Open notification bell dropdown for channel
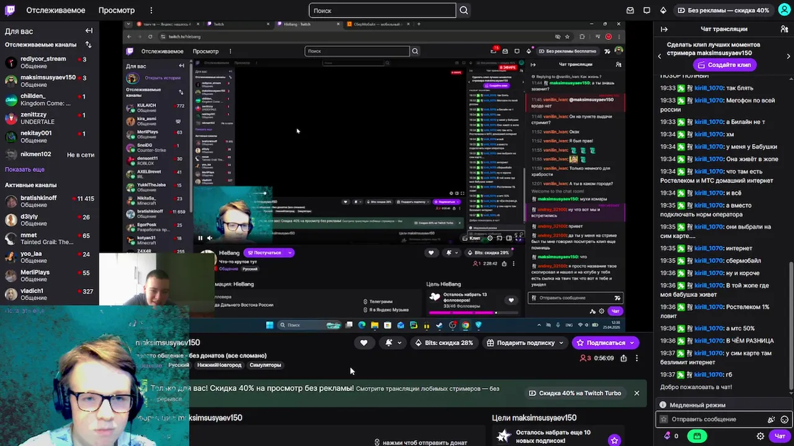Viewport: 794px width, 446px height. (393, 343)
